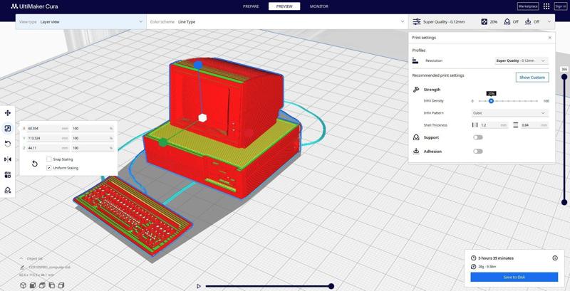Click the material usage icon by 28g
Screen dimensions: 570x291
coord(473,267)
